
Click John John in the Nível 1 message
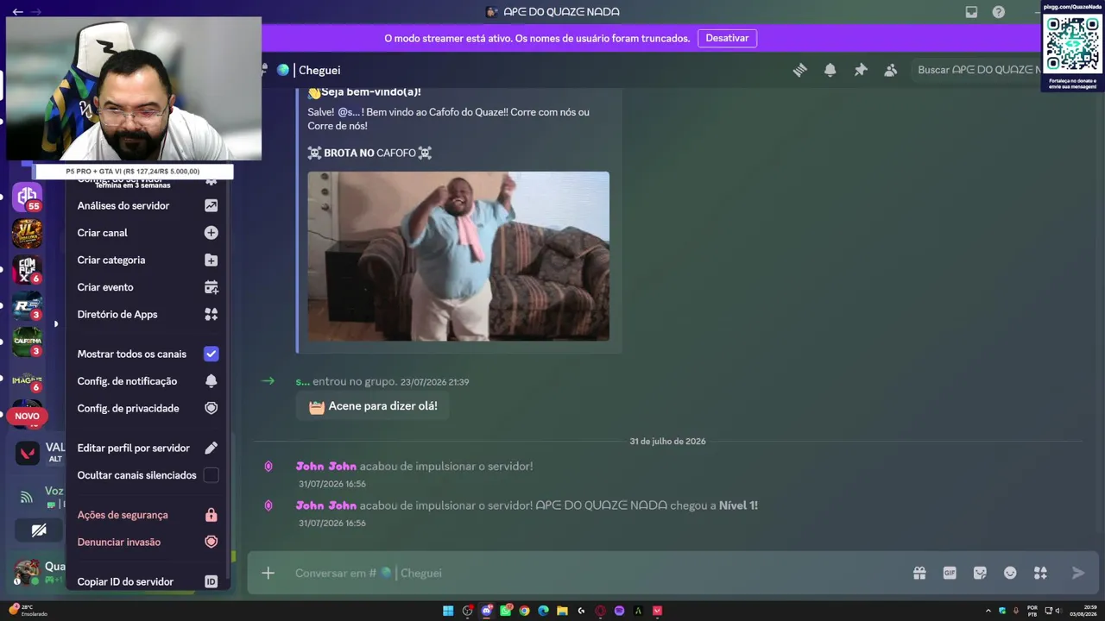tap(326, 505)
